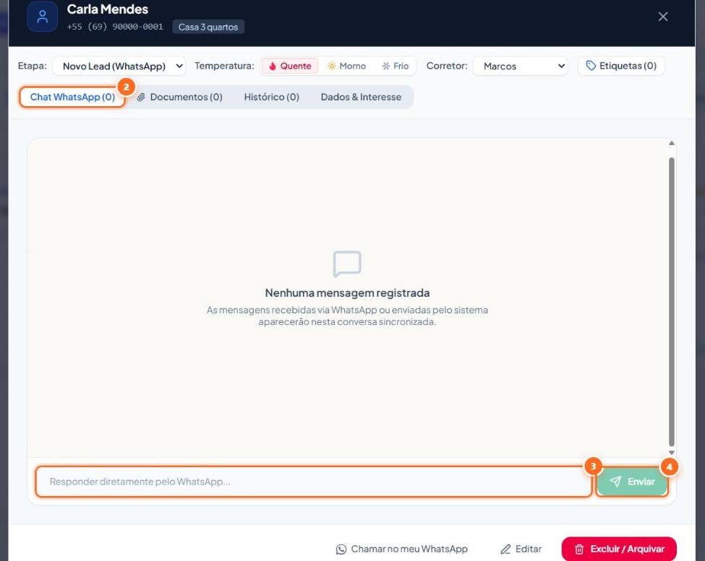Click the tag icon beside Etiquetas
Screen dimensions: 705x561
(591, 66)
